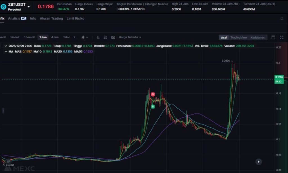Take a chart snapshot with camera icon
Viewport: 288px width, 173px height.
click(113, 37)
